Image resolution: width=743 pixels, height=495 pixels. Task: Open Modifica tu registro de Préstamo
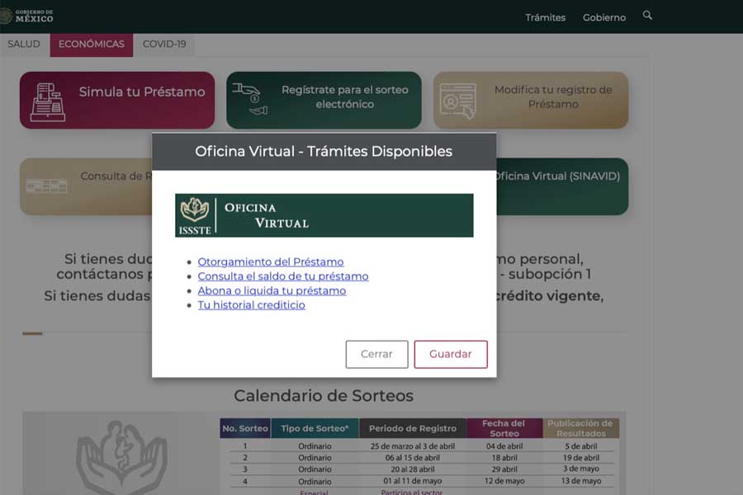pyautogui.click(x=531, y=101)
